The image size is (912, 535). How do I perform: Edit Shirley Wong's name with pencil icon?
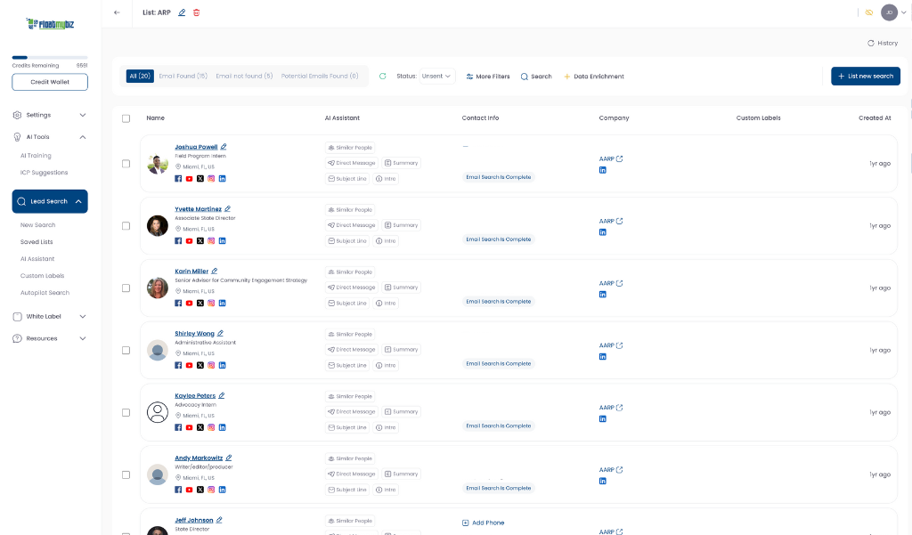[x=221, y=334]
